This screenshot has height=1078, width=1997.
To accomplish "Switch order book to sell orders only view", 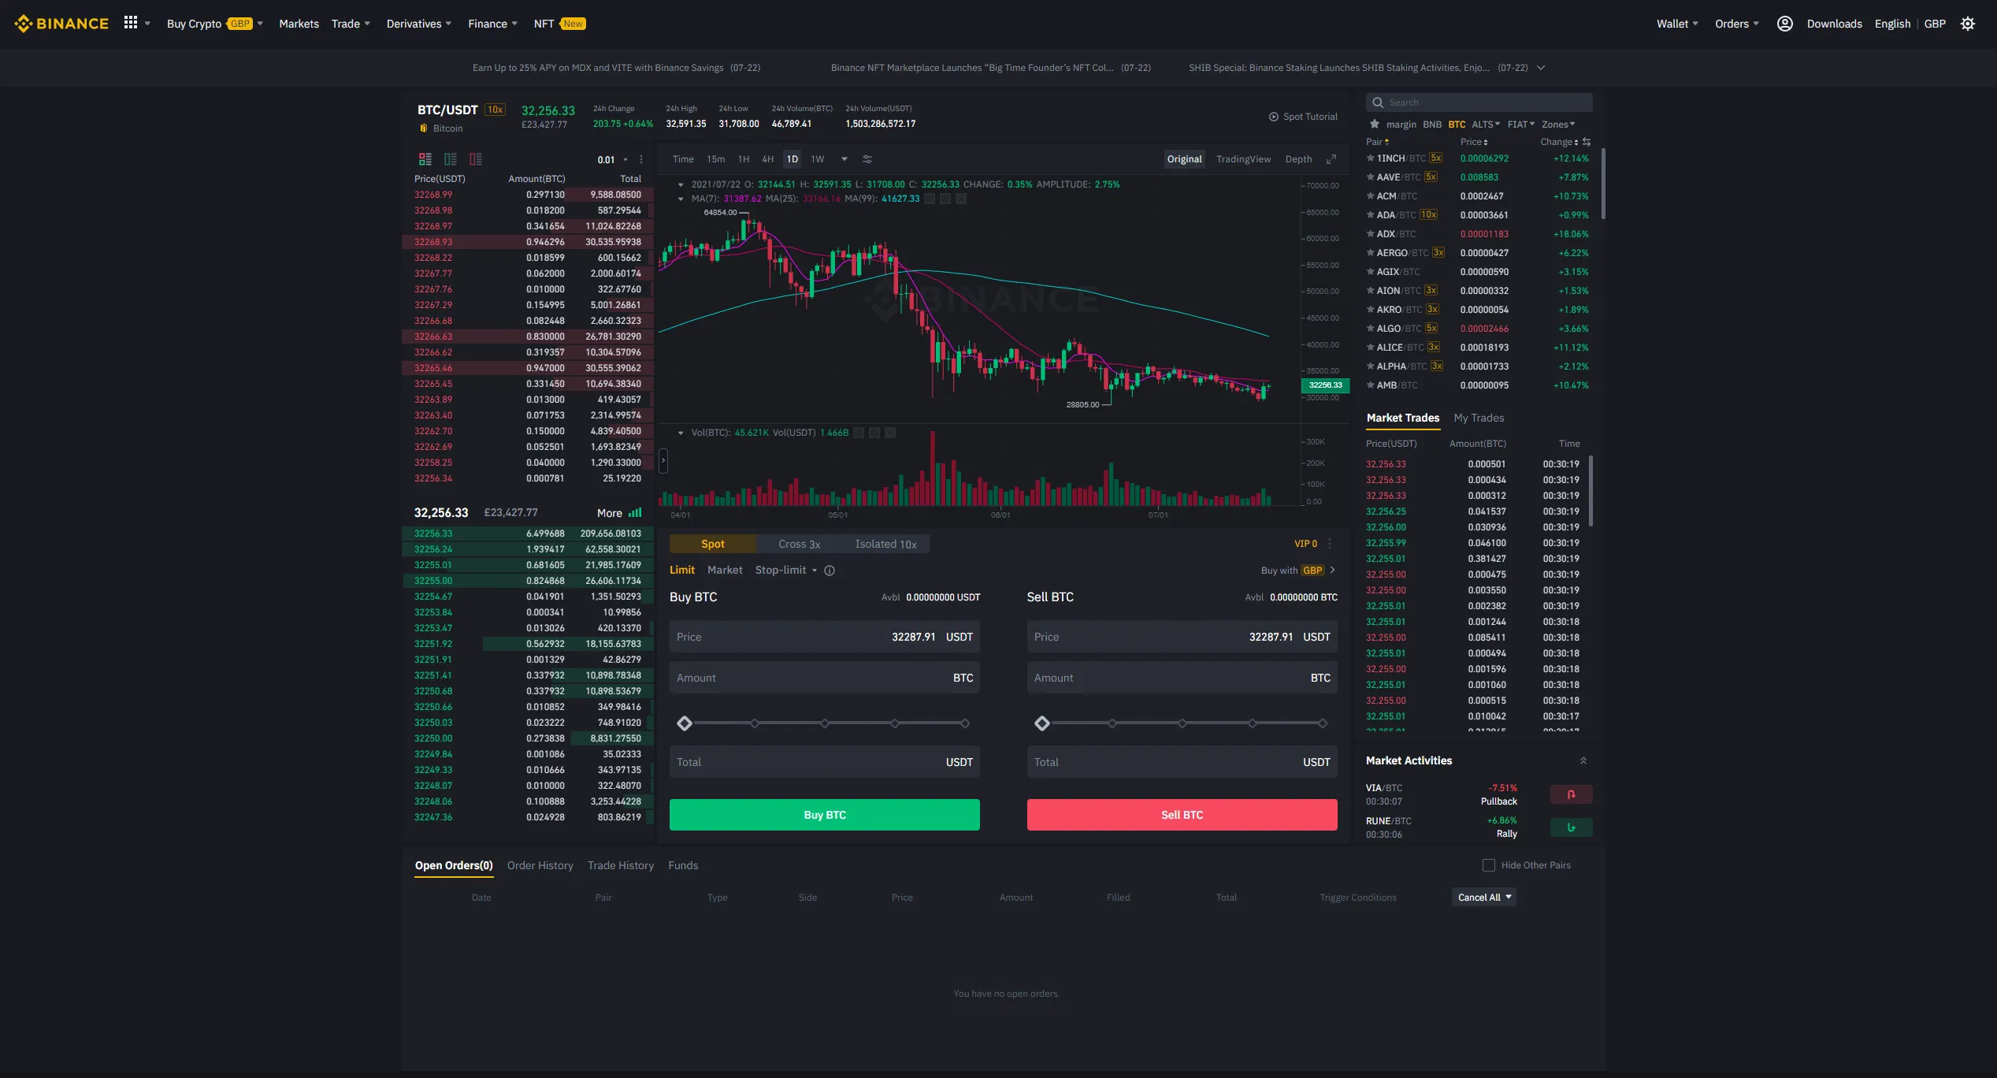I will tap(476, 158).
